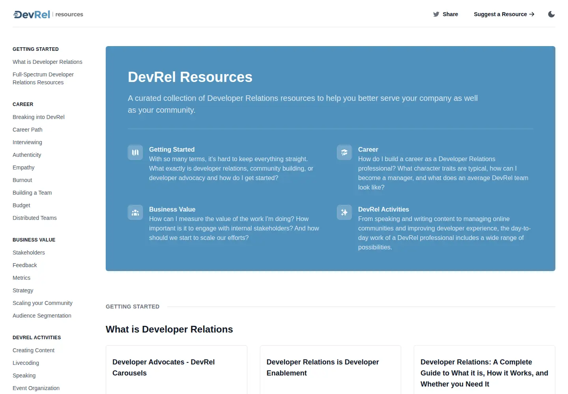Image resolution: width=568 pixels, height=394 pixels.
Task: Click the Twitter bird share icon
Action: (436, 14)
